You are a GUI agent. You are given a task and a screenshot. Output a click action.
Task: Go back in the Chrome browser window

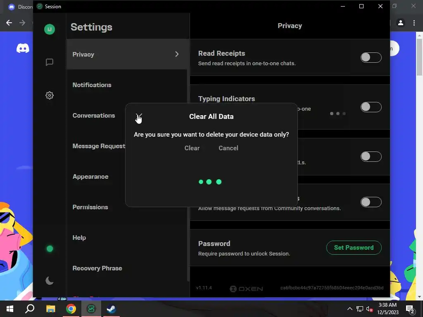tap(9, 23)
